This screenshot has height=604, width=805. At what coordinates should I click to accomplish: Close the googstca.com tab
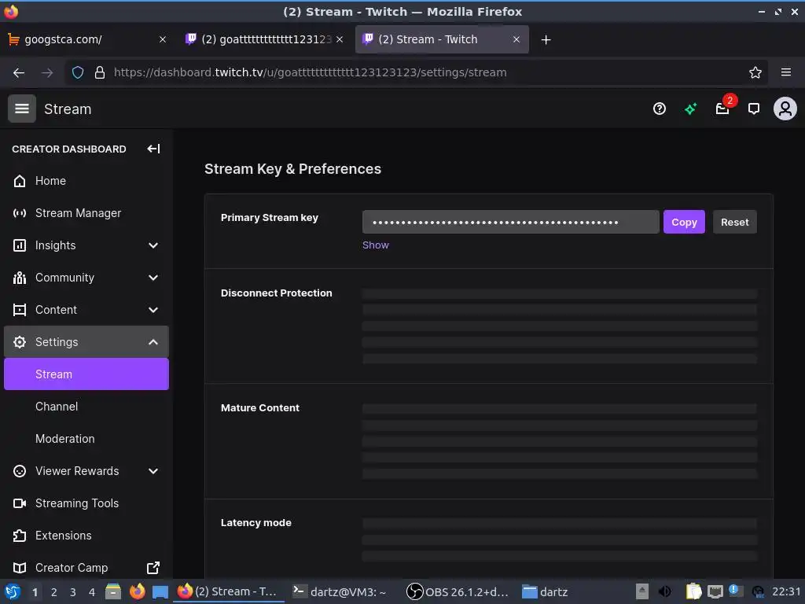point(162,39)
